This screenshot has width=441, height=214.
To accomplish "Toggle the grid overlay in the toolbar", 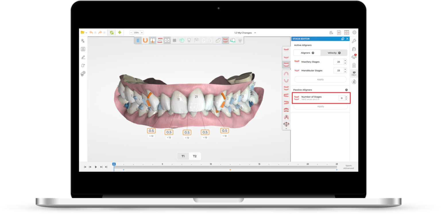I will [x=174, y=40].
